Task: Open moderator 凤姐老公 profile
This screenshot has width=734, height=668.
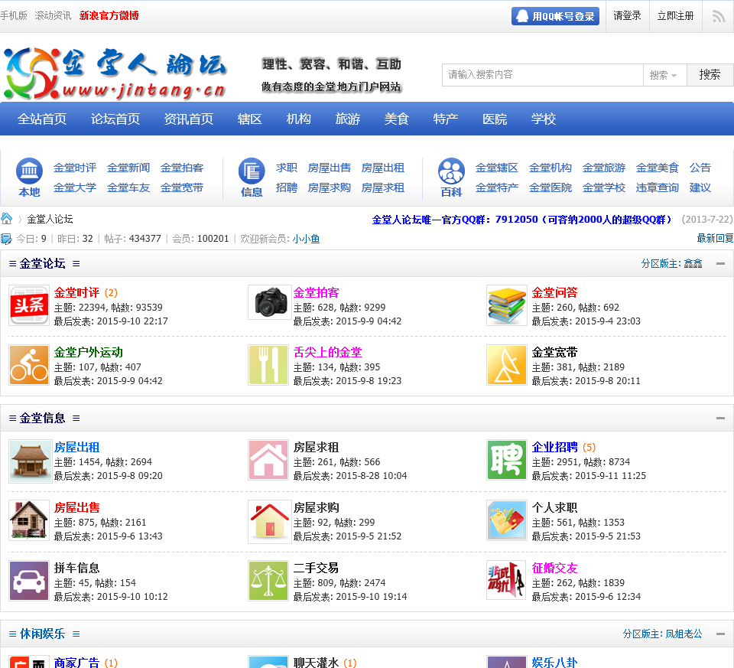Action: (x=684, y=634)
